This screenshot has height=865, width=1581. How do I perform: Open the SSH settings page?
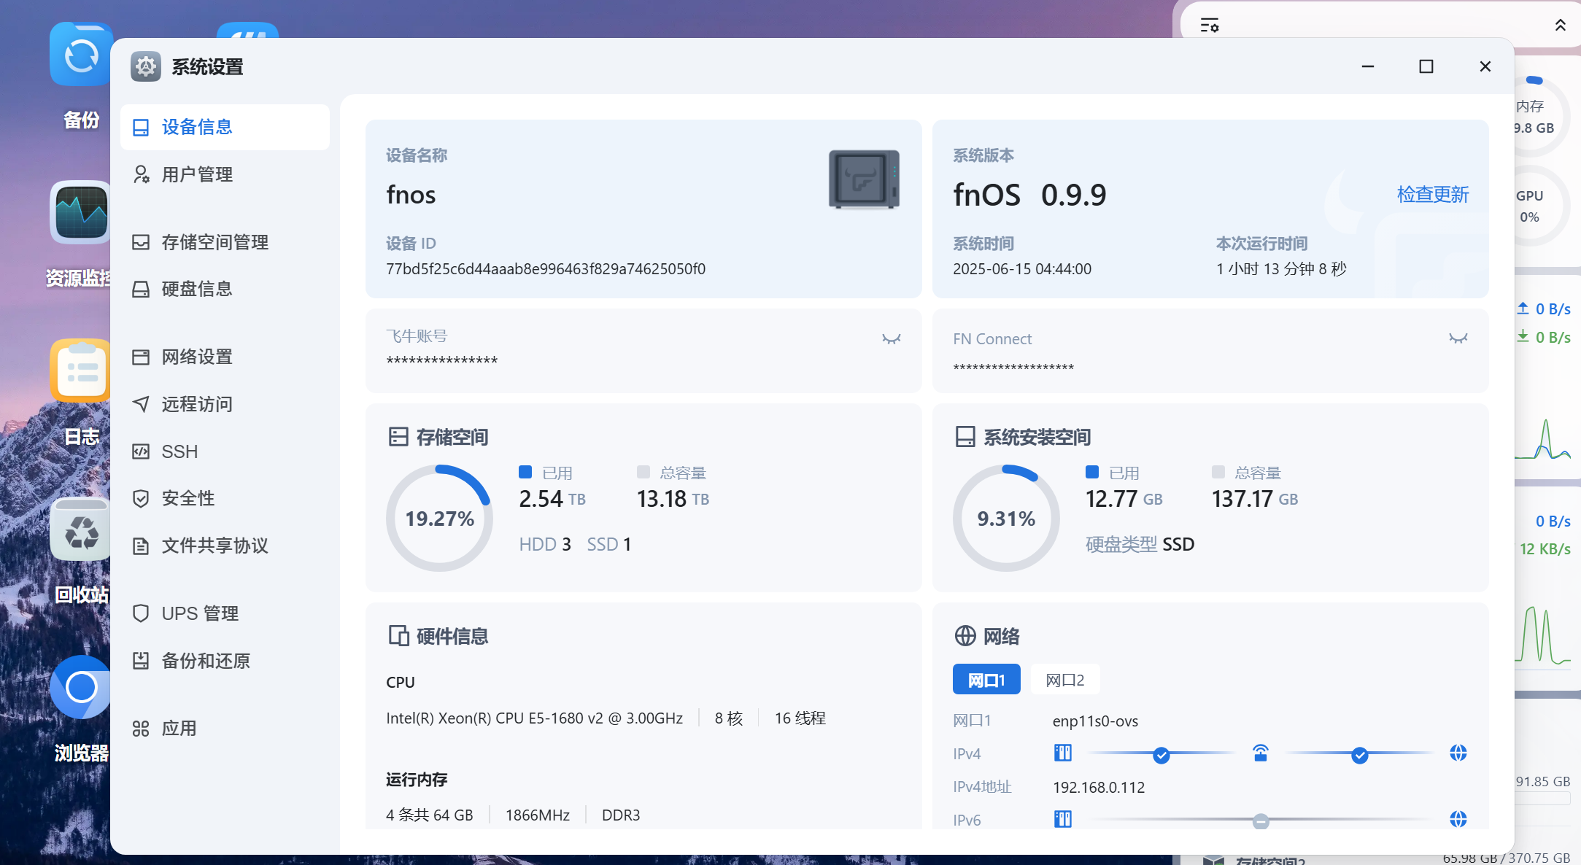pos(225,451)
